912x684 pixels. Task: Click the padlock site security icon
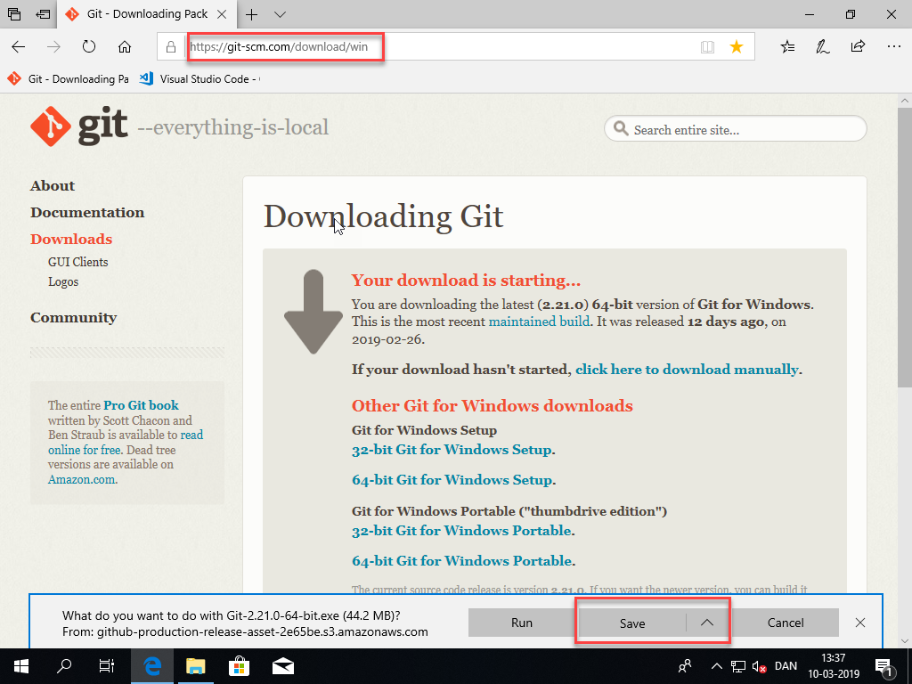pyautogui.click(x=171, y=47)
